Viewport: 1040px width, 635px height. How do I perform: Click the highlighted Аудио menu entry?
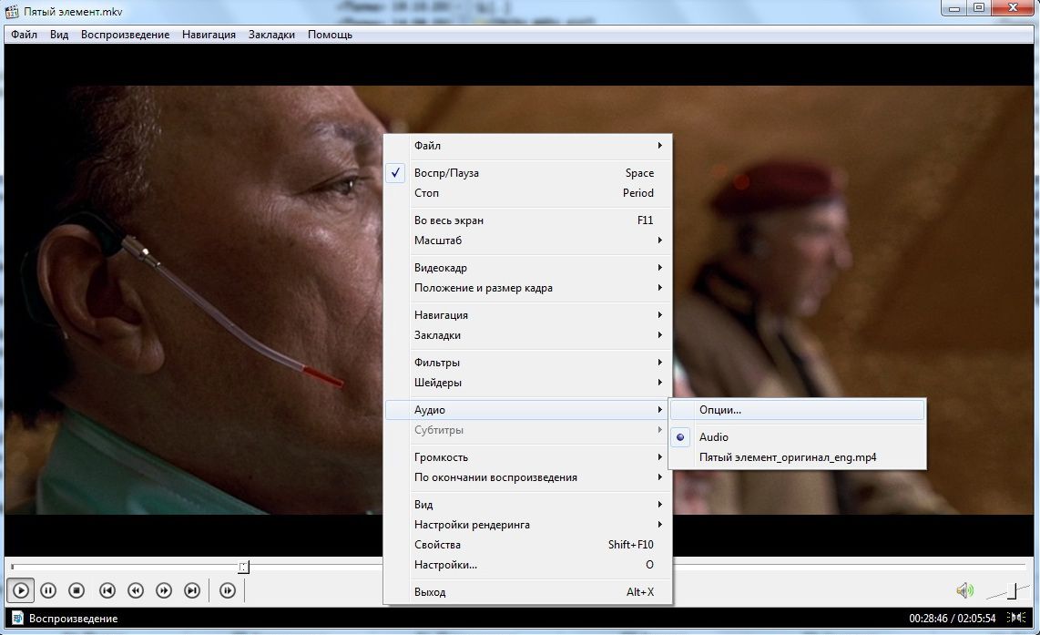tap(528, 409)
